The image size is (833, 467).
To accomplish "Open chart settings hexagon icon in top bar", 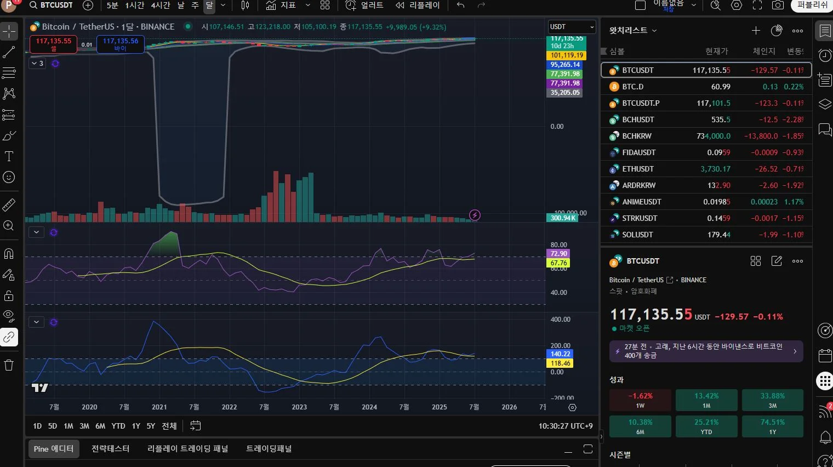I will tap(737, 5).
